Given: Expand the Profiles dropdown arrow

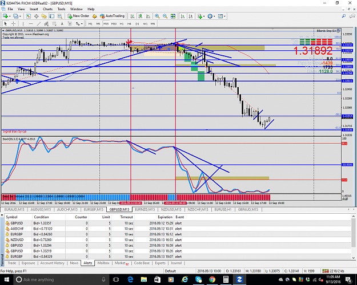Looking at the screenshot, I should pyautogui.click(x=20, y=16).
